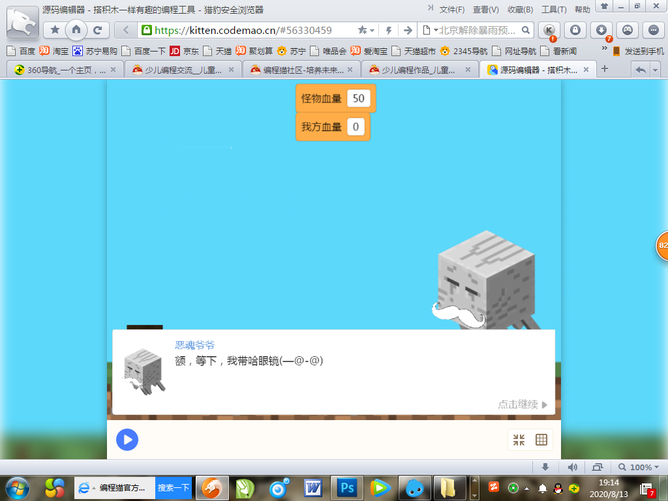Screen dimensions: 668x501
Task: Click the undo closed tab arrow
Action: (x=641, y=70)
